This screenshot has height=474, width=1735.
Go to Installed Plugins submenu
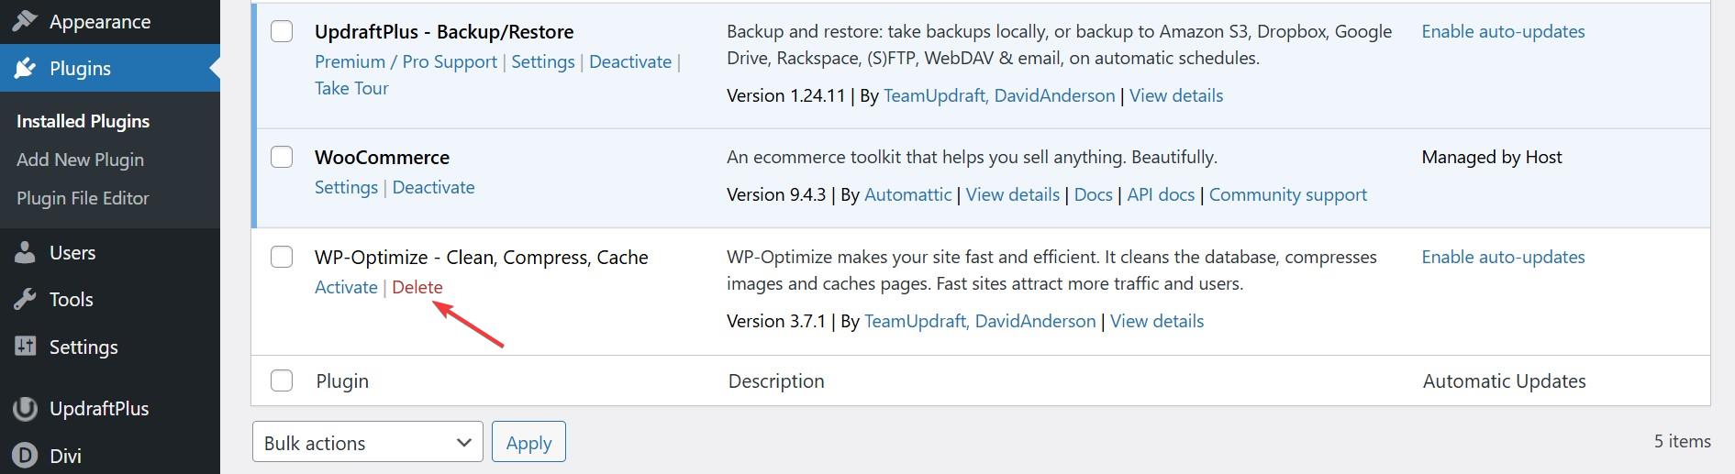(x=83, y=121)
